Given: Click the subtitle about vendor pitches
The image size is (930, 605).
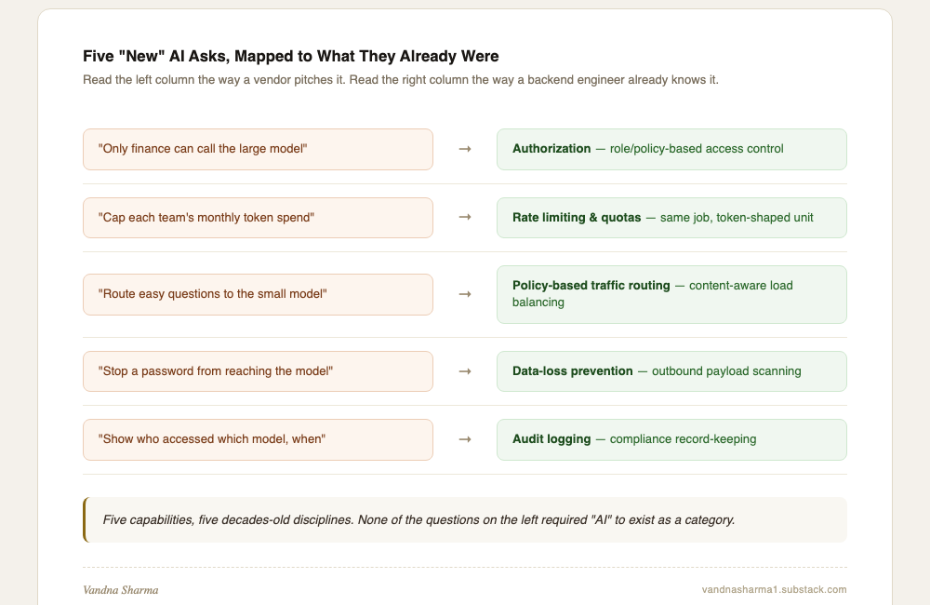Looking at the screenshot, I should (x=400, y=80).
